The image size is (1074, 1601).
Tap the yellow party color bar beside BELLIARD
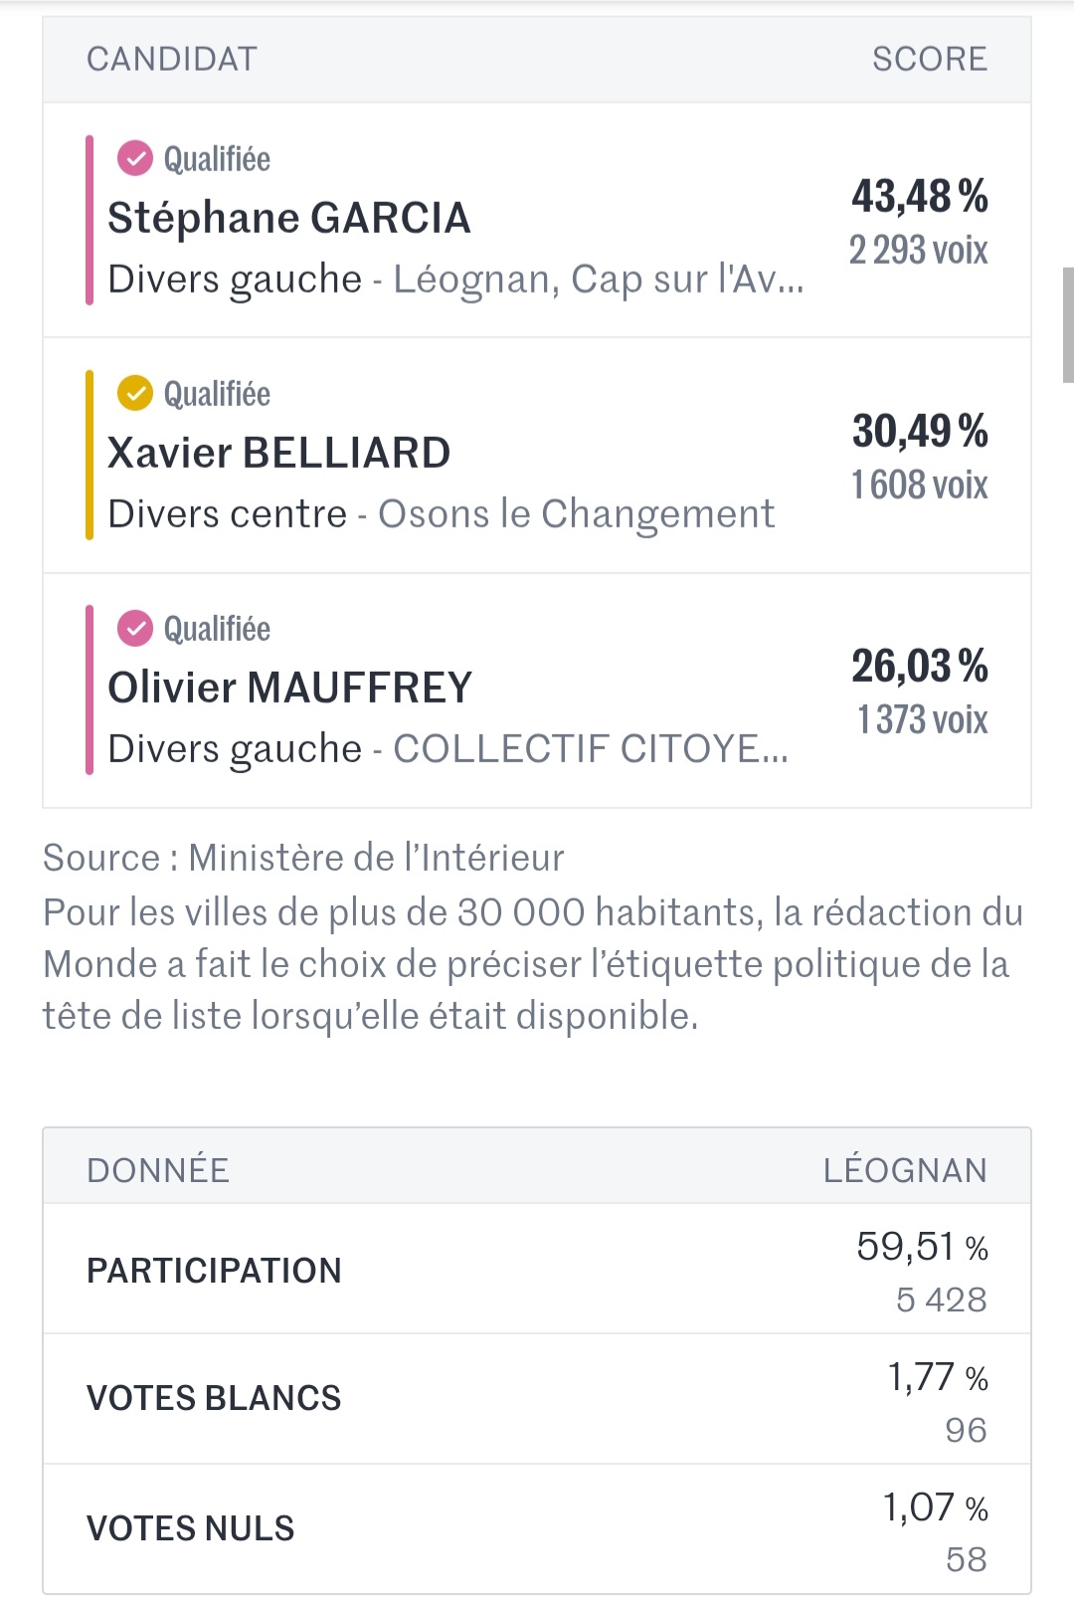89,455
